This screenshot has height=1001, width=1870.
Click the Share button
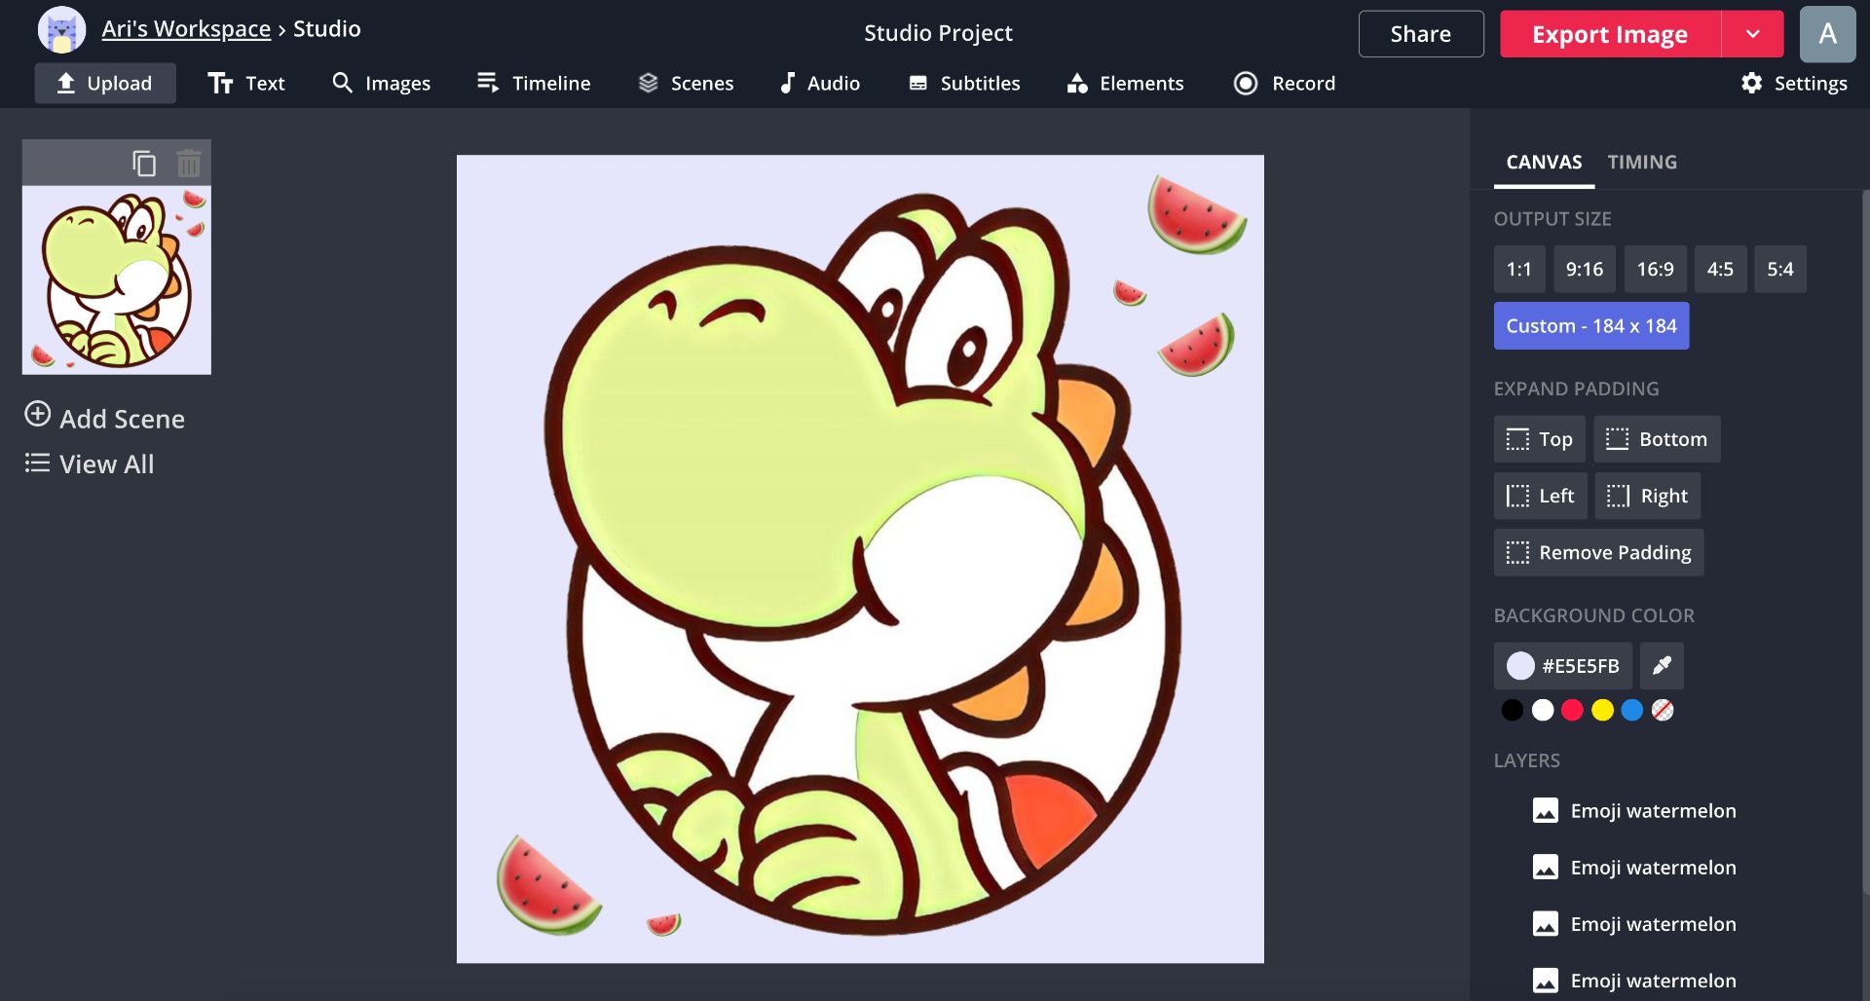coord(1420,34)
